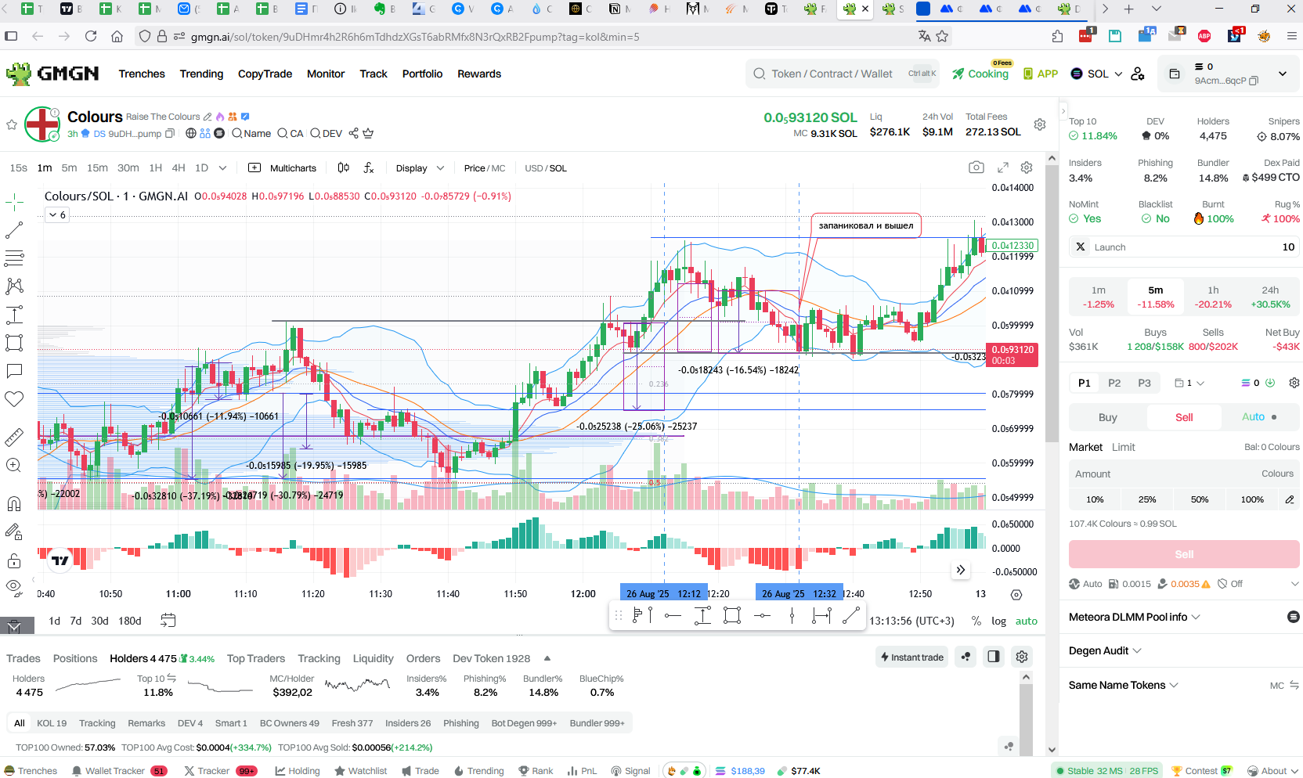Open the Multicharts view

pos(283,167)
